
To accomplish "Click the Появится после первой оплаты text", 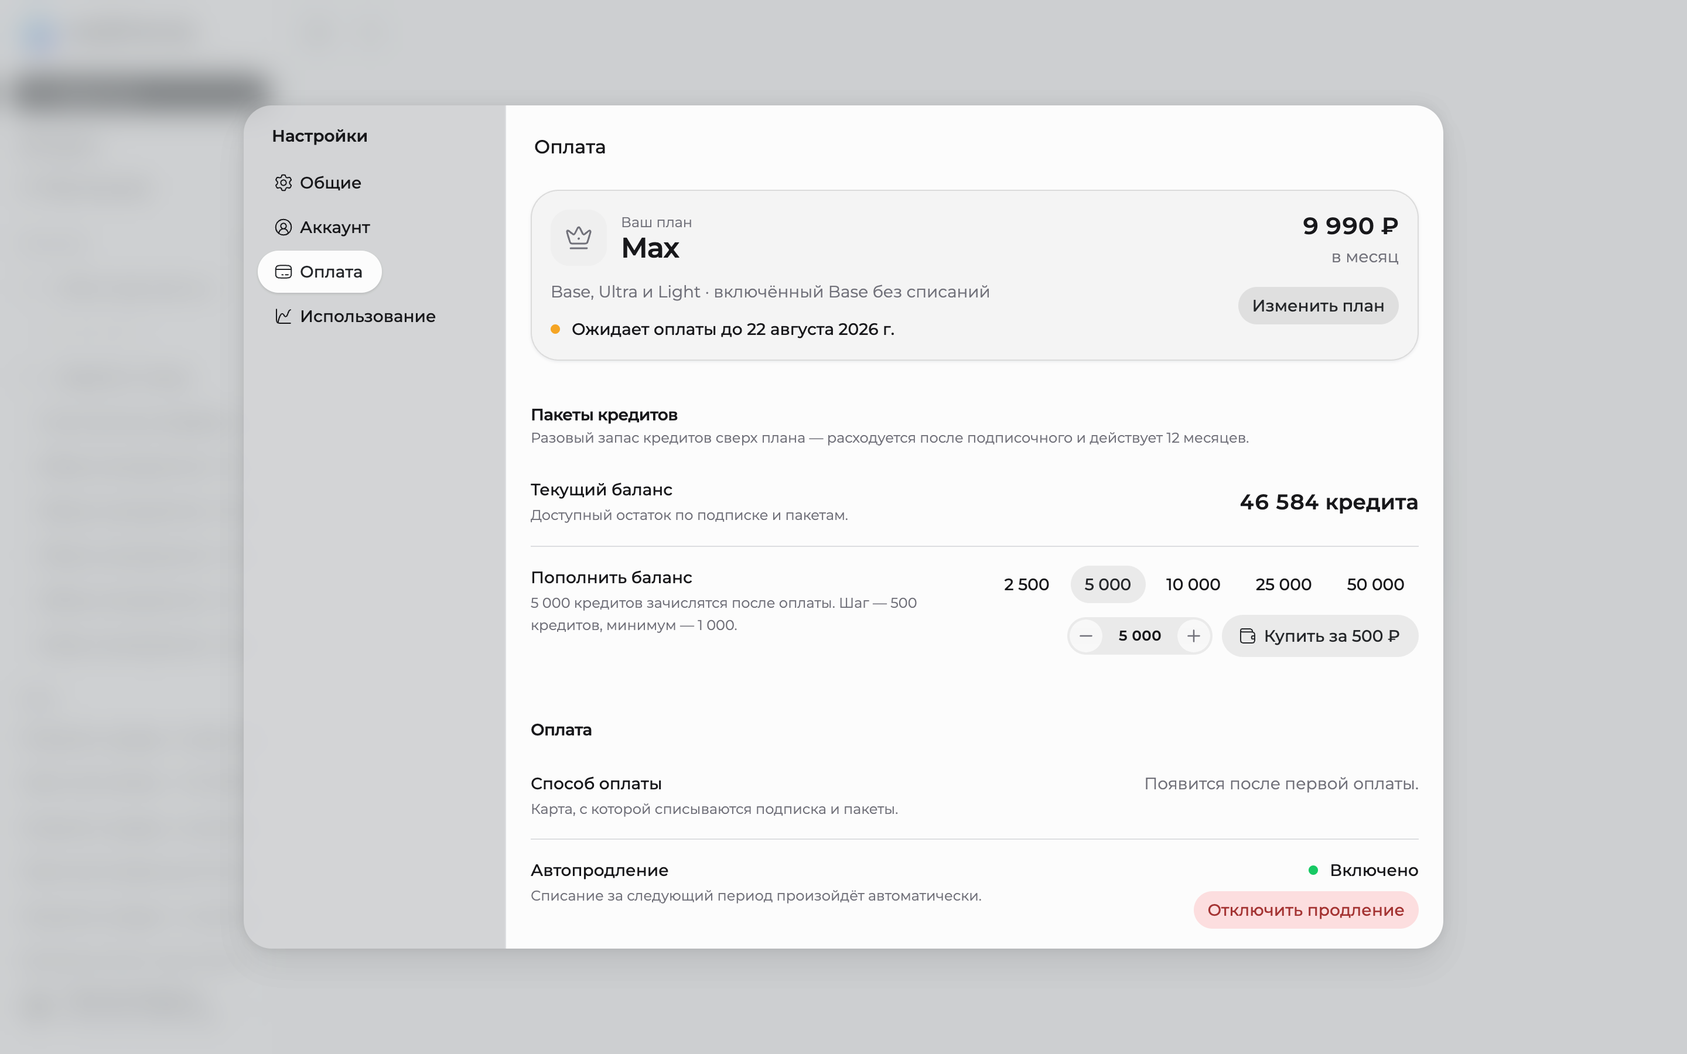I will click(x=1281, y=783).
